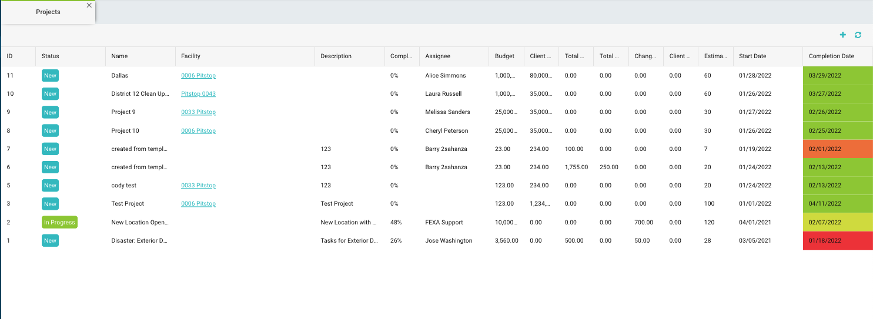Viewport: 873px width, 319px height.
Task: Select the Test Project name cell
Action: coord(128,204)
